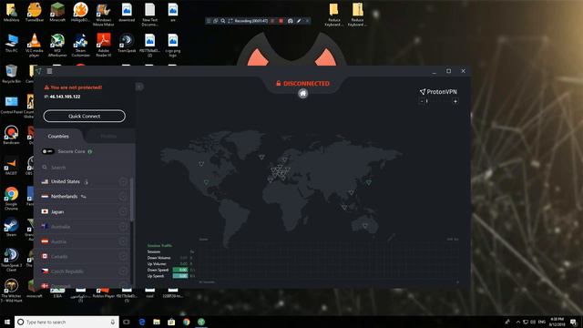Screen dimensions: 583x328
Task: Click the taskbar clock
Action: (x=557, y=322)
